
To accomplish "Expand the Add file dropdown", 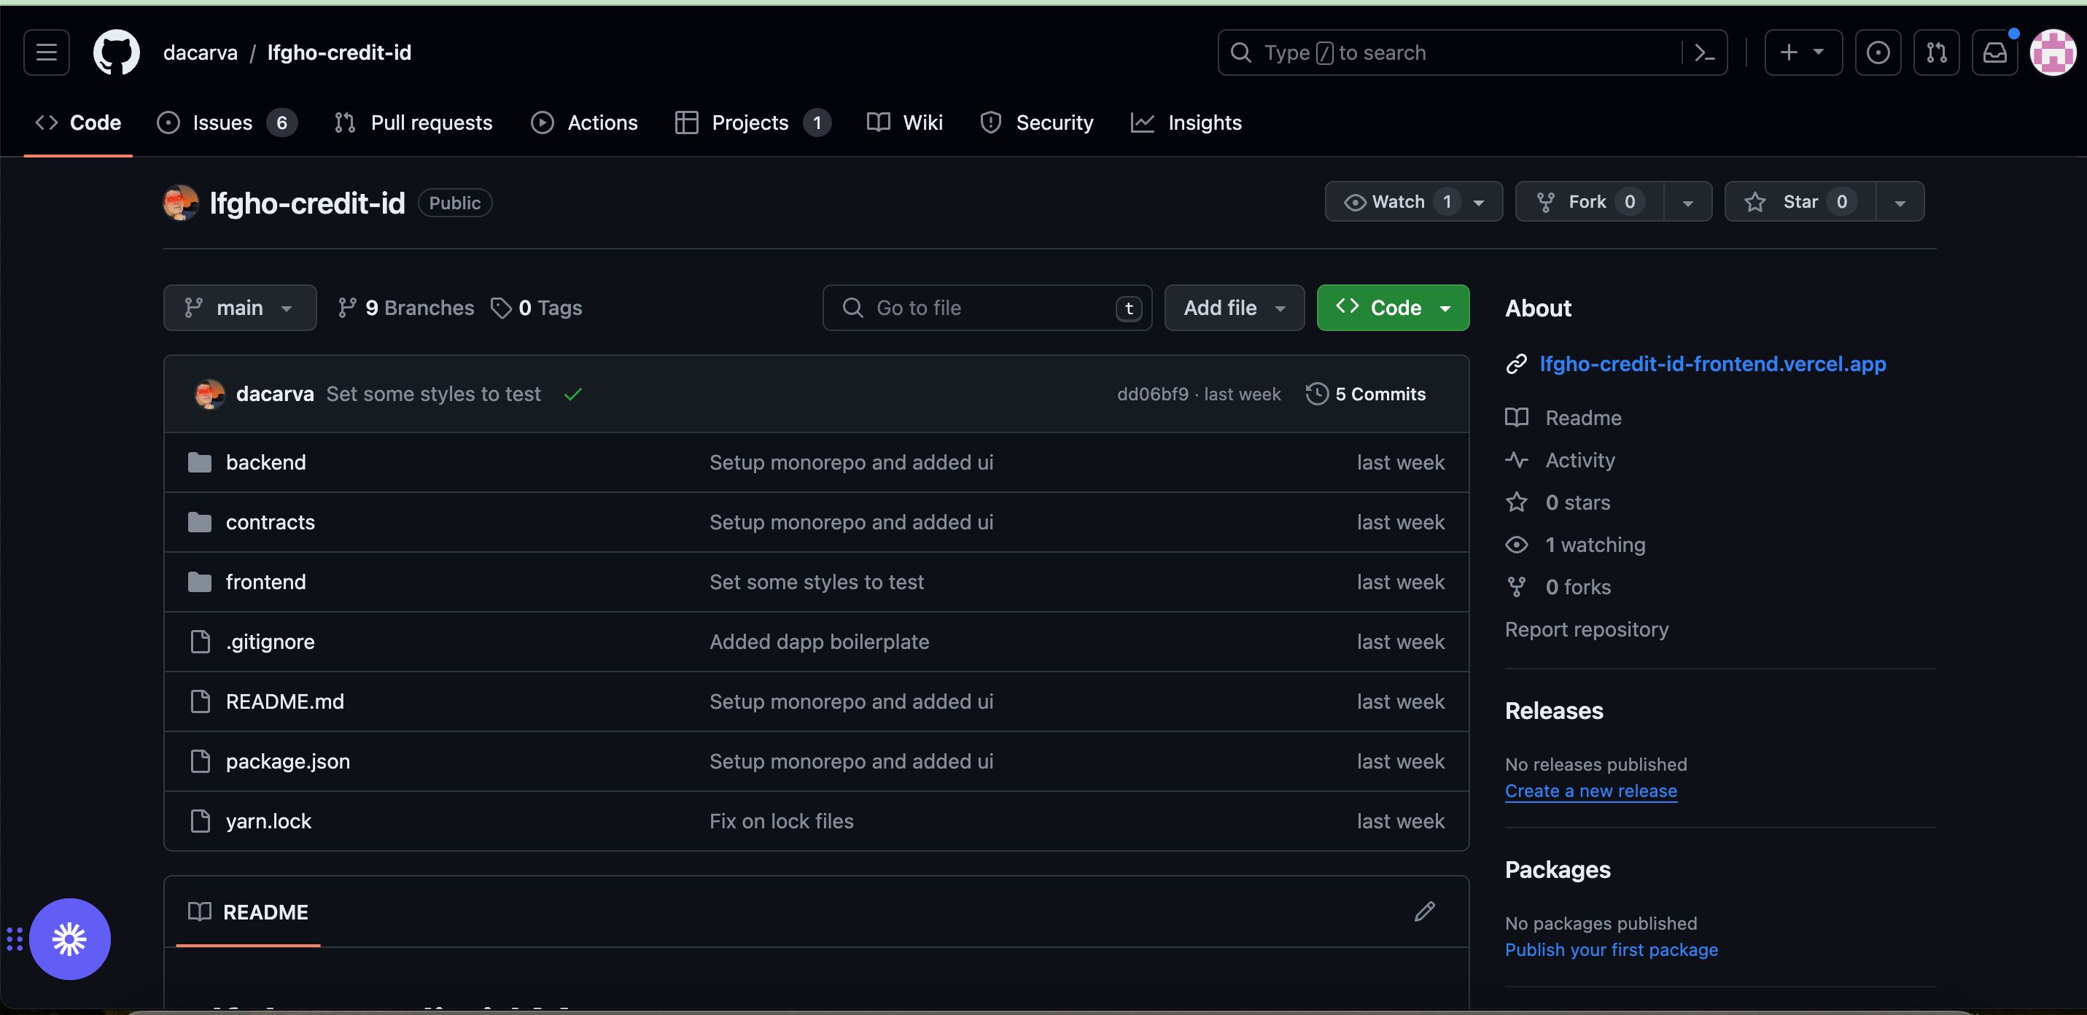I will click(x=1234, y=308).
